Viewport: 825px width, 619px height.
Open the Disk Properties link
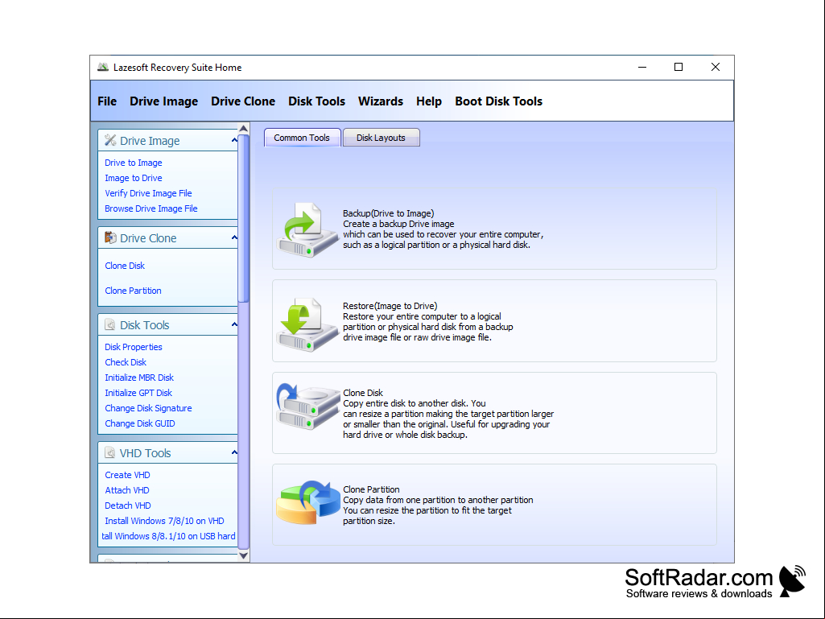pos(133,347)
